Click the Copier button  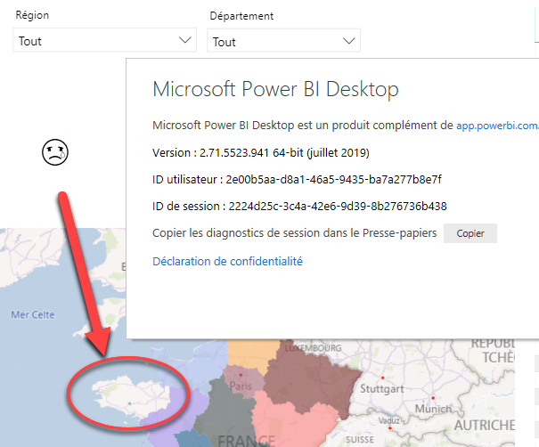470,233
